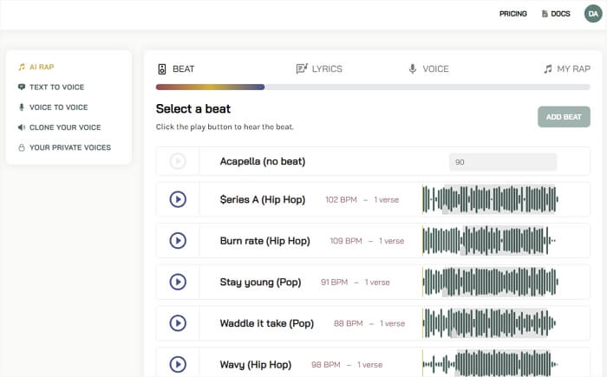Play the Stay young (Pop) beat

click(178, 282)
